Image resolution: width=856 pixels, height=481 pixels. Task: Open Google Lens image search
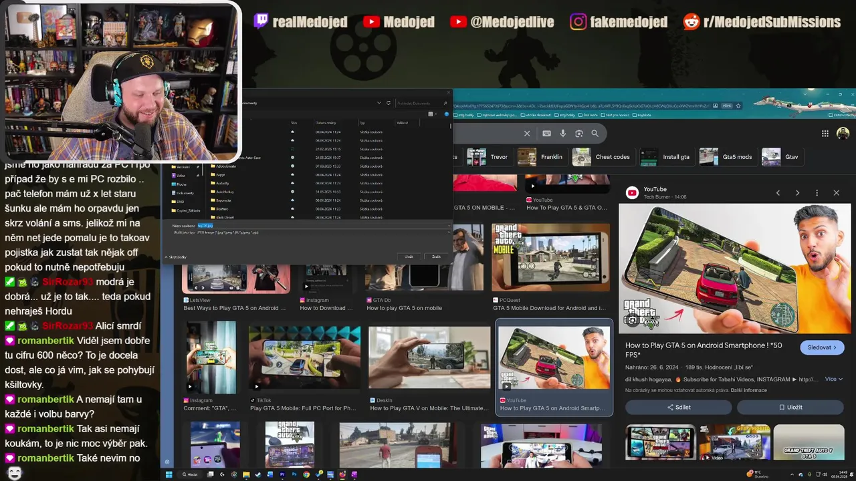click(x=579, y=134)
